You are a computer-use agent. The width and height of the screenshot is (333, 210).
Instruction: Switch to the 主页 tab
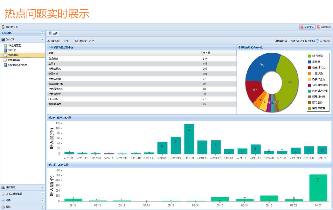[53, 33]
